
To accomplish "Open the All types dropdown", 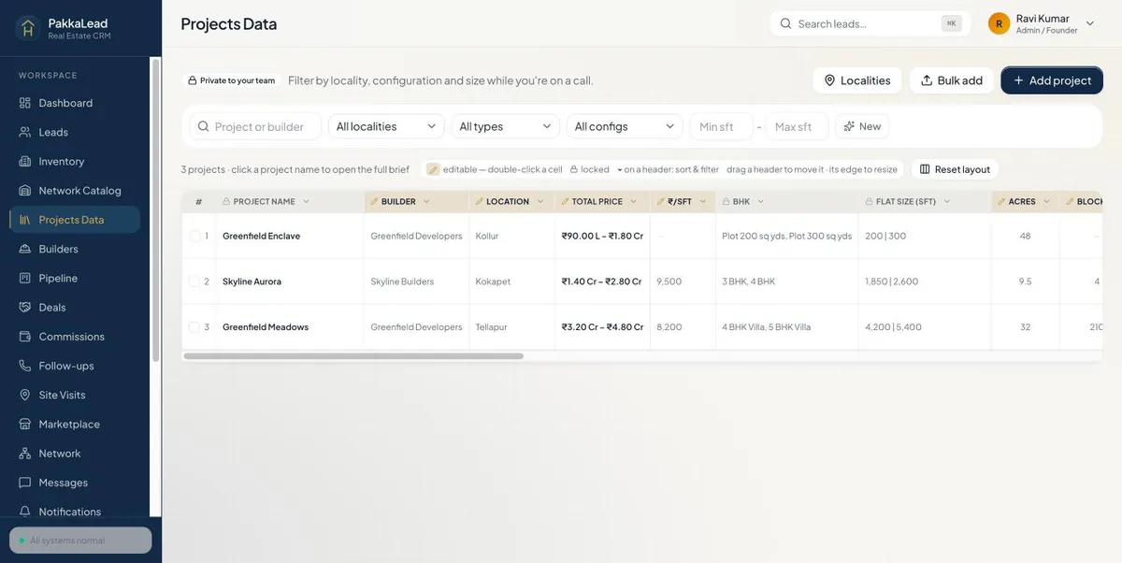I will coord(505,126).
